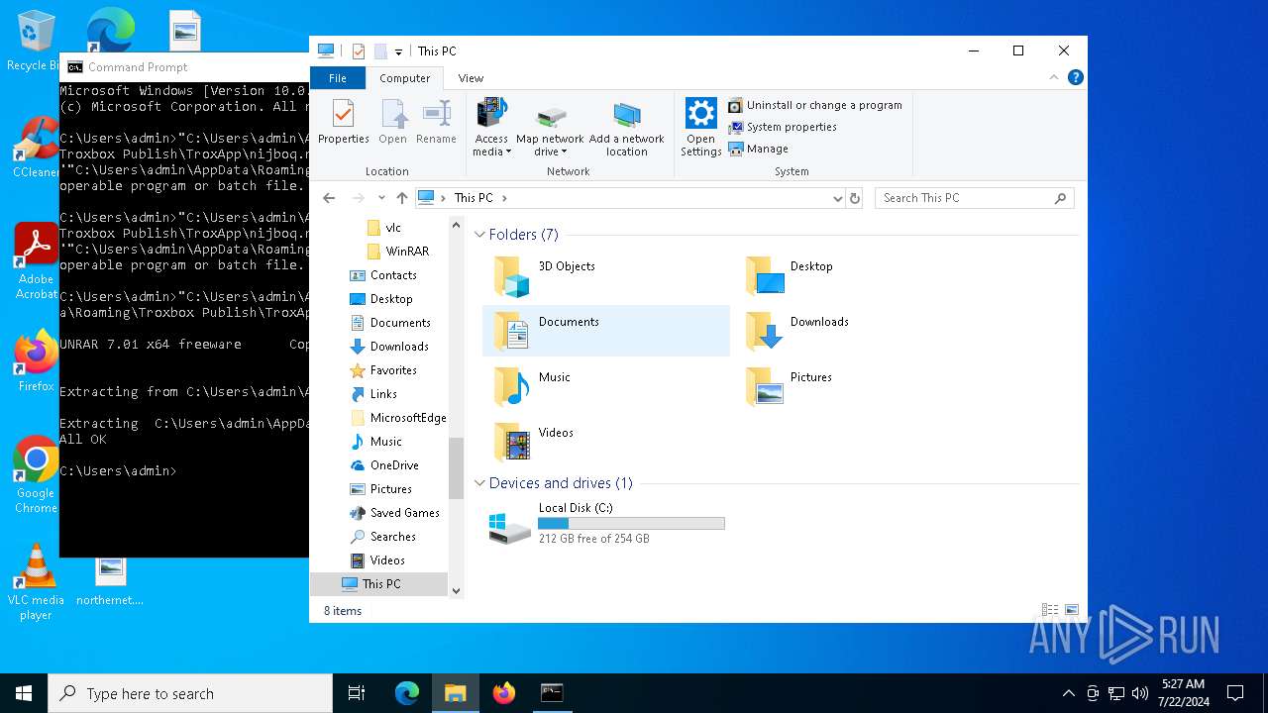The image size is (1268, 713).
Task: Select the Documents folder in content pane
Action: click(605, 331)
